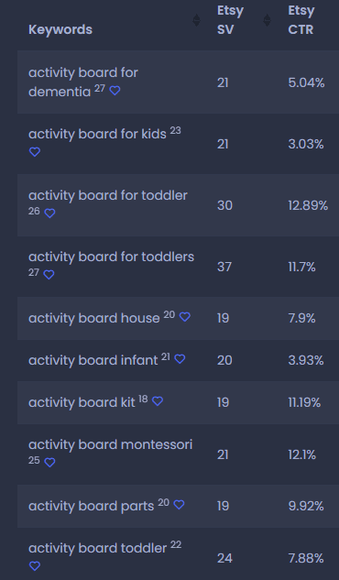Image resolution: width=339 pixels, height=580 pixels.
Task: Select row with 12.89% Etsy CTR
Action: click(x=178, y=205)
